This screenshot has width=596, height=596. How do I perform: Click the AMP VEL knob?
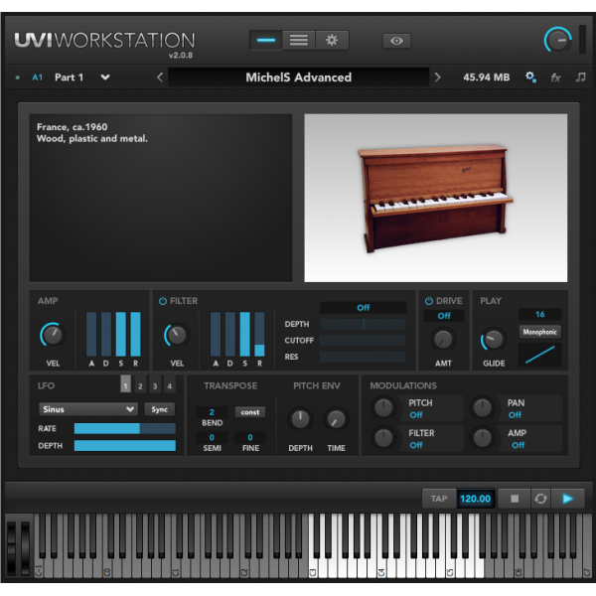53,335
